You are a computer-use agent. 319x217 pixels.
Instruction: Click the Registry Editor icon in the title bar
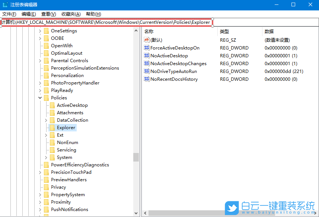[x=5, y=5]
